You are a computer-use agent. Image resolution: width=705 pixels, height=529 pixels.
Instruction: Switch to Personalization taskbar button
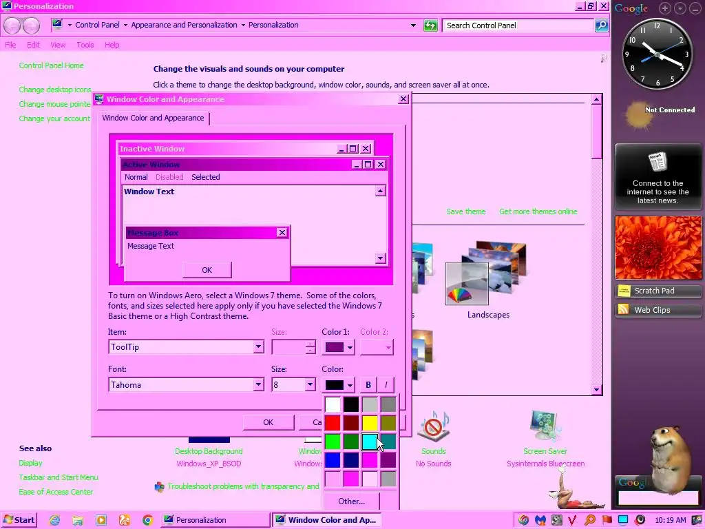215,520
